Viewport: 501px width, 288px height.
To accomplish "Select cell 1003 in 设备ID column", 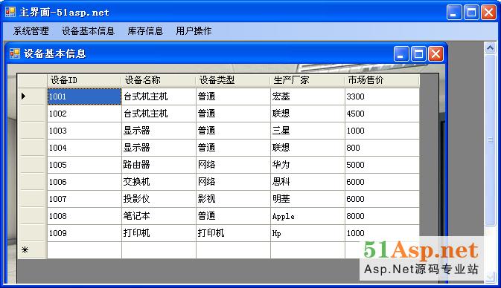I will (84, 131).
